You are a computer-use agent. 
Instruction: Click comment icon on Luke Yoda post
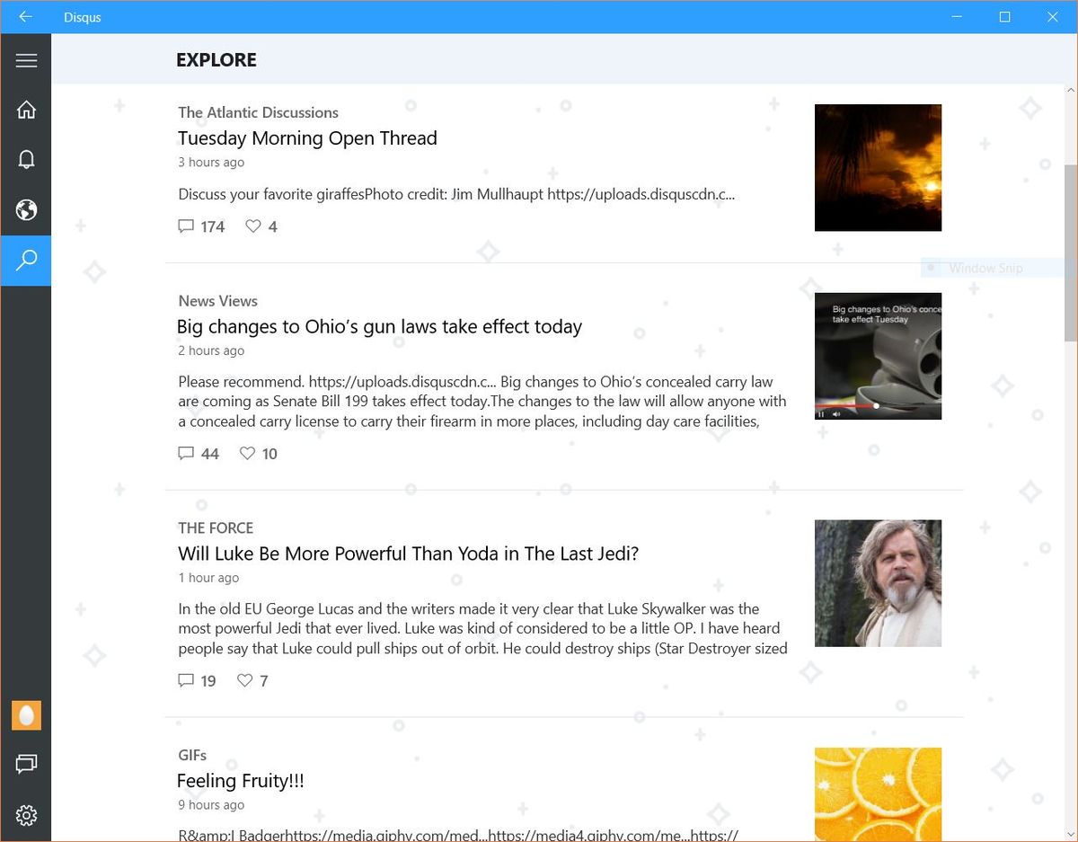[186, 680]
